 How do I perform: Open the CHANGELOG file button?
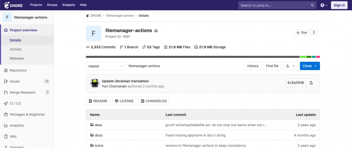[x=154, y=101]
